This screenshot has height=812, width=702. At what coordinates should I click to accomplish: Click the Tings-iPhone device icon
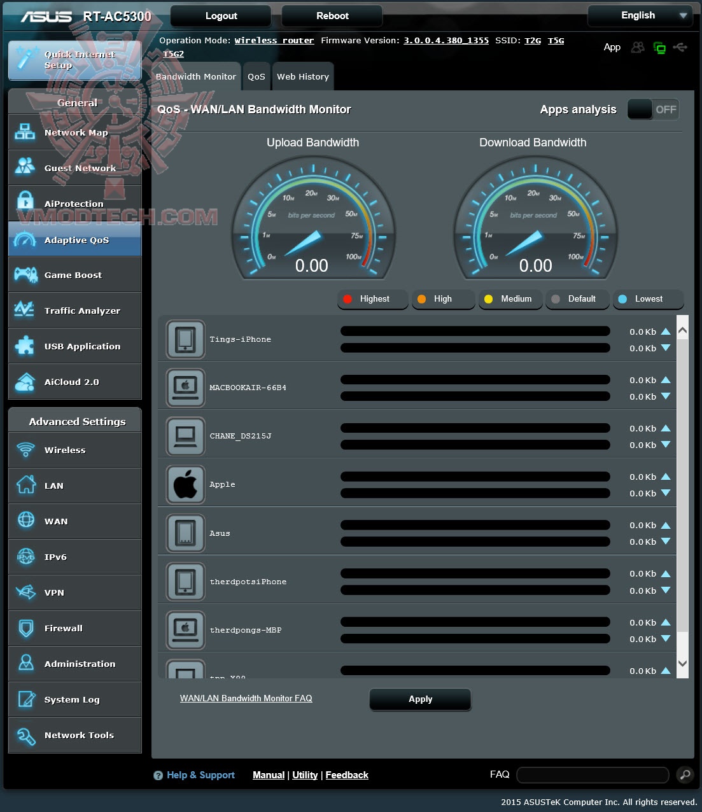[185, 339]
